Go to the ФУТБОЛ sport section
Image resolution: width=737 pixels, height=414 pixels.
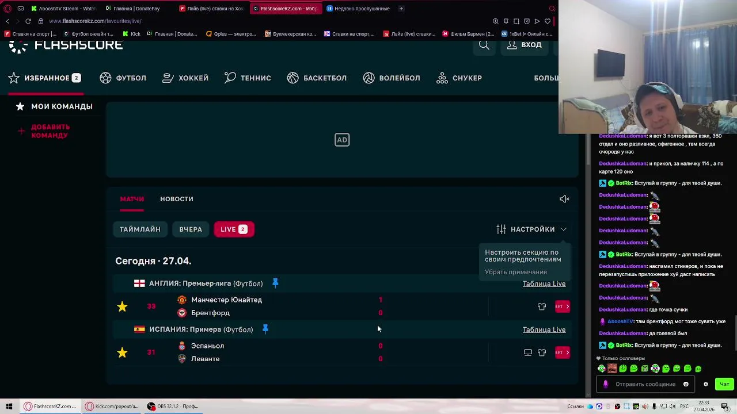(123, 78)
